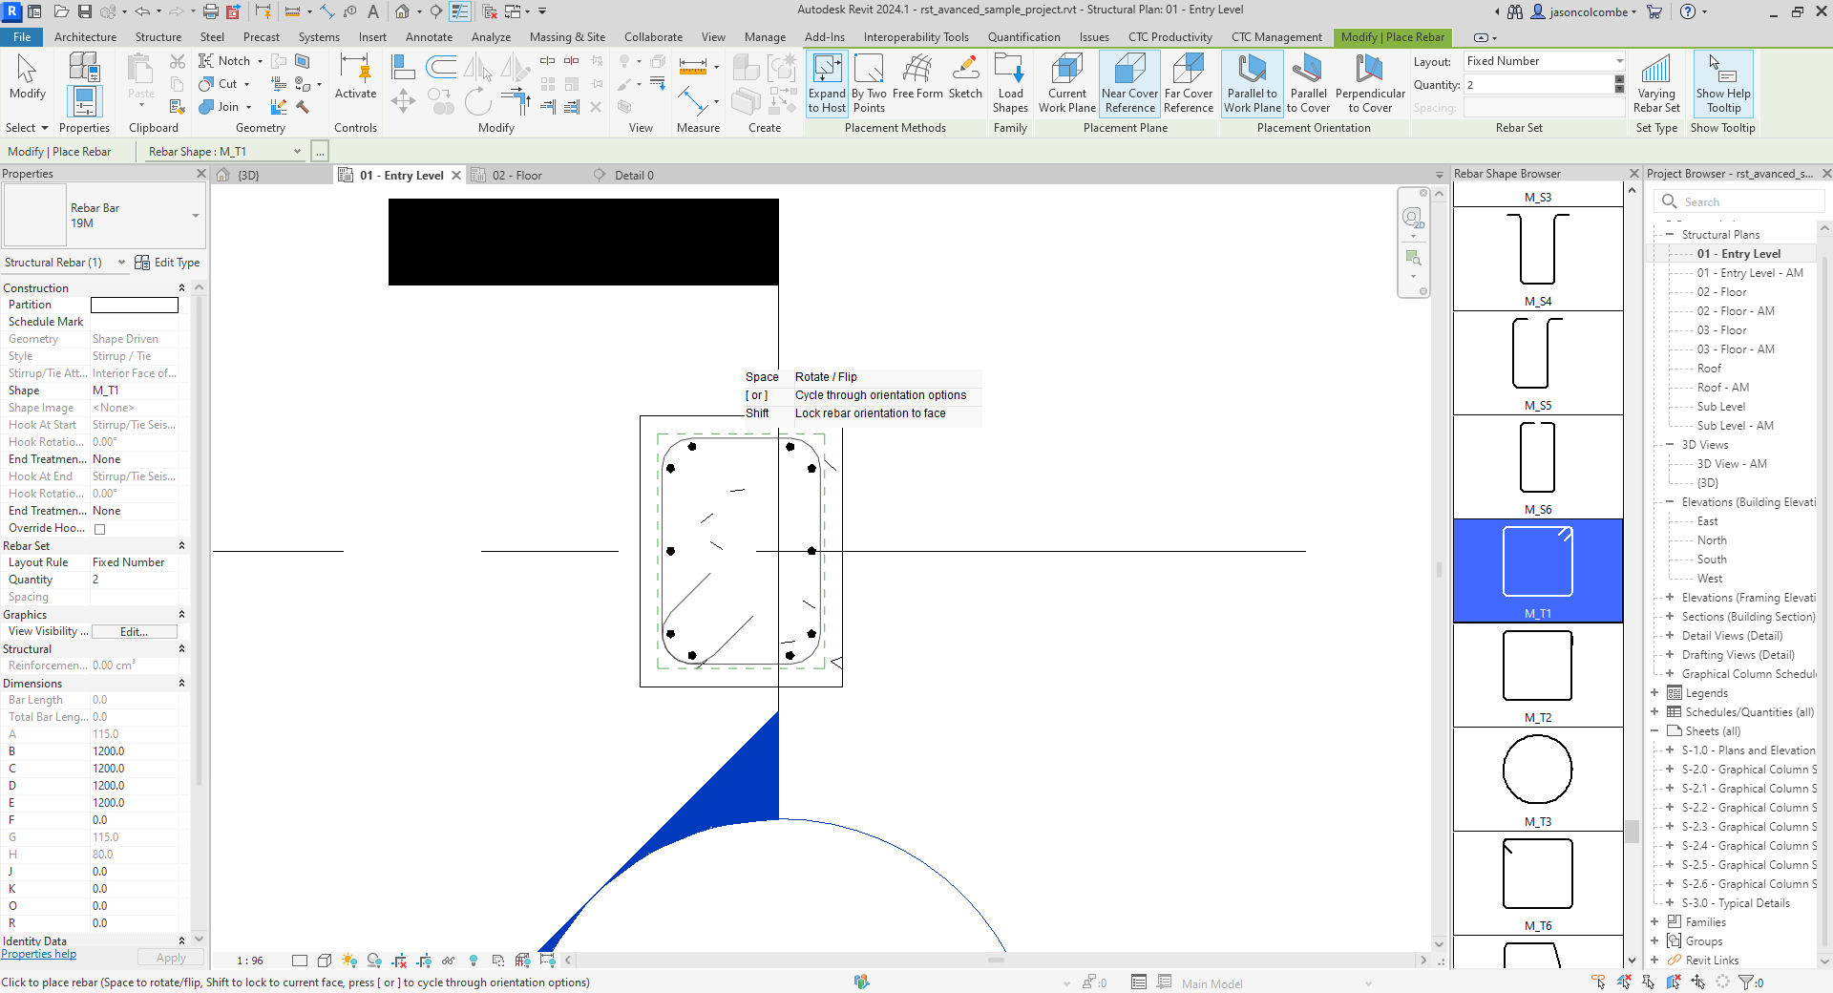Image resolution: width=1833 pixels, height=993 pixels.
Task: Click the Varying Rebar Set tool
Action: 1656,84
